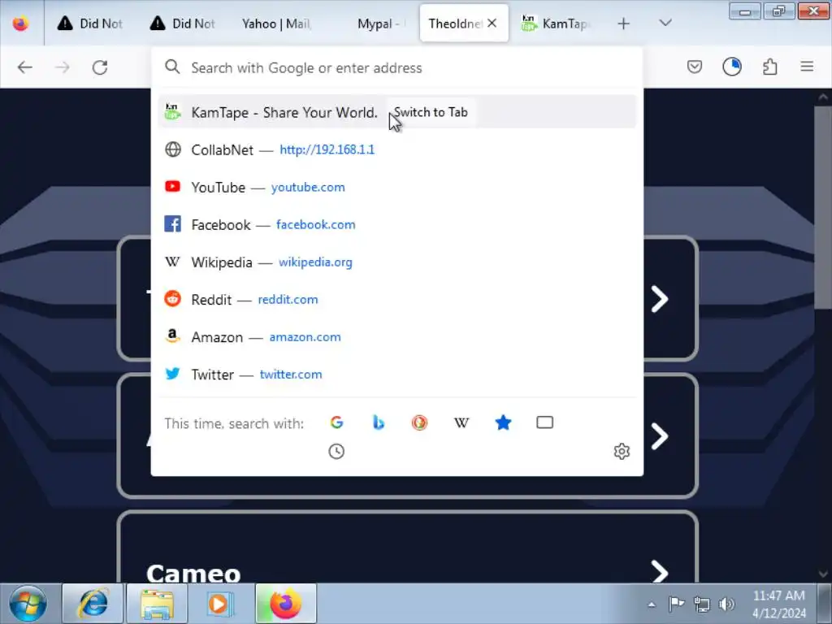
Task: Open the Amazon suggestion
Action: click(396, 337)
